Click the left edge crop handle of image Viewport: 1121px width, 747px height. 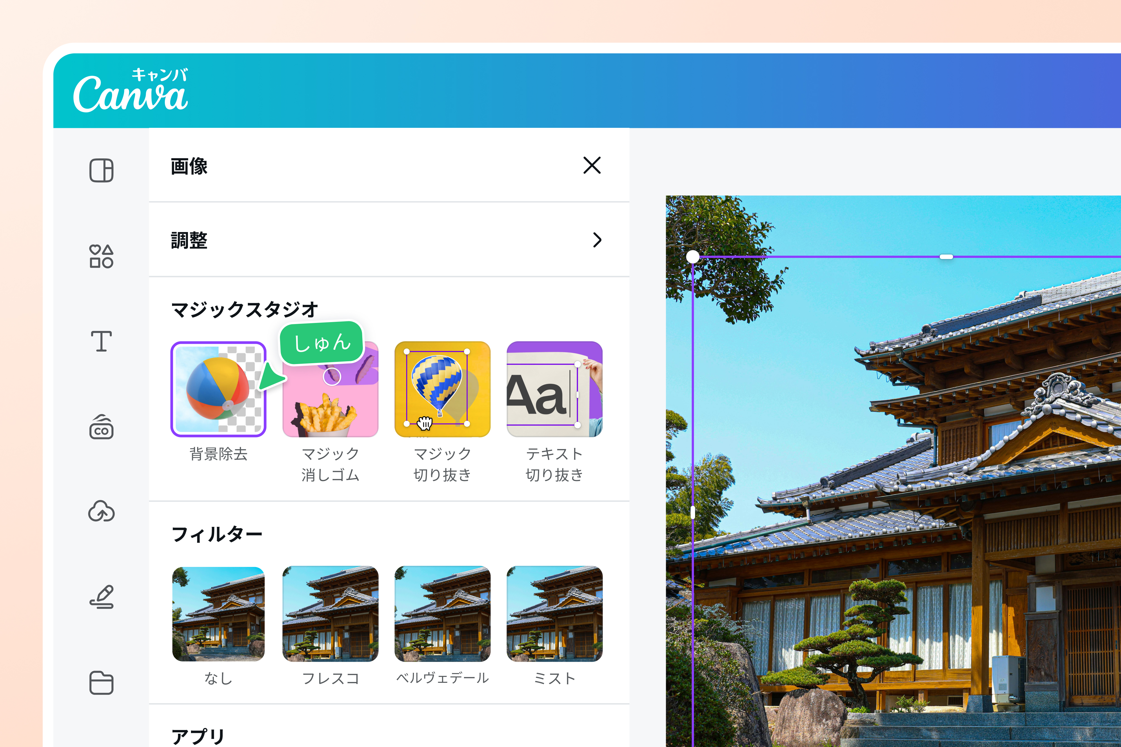coord(693,512)
